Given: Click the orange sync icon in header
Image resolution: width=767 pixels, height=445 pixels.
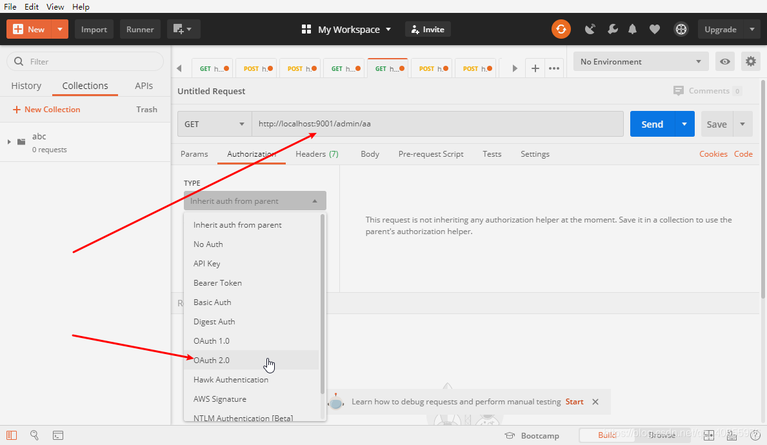Looking at the screenshot, I should [561, 29].
